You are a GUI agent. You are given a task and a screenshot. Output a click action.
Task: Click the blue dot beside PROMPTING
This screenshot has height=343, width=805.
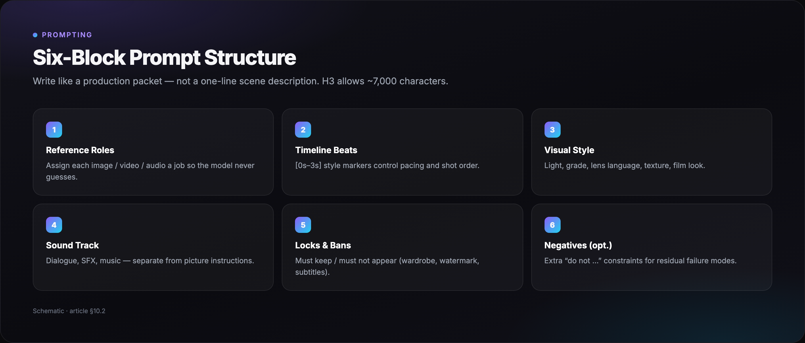[35, 35]
